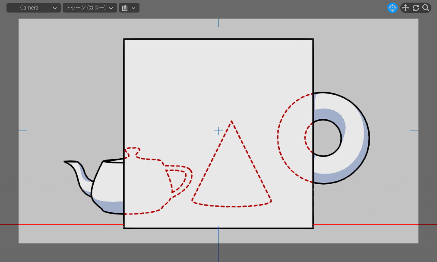Click the gray hole inside the torus
This screenshot has height=262, width=437.
(326, 138)
